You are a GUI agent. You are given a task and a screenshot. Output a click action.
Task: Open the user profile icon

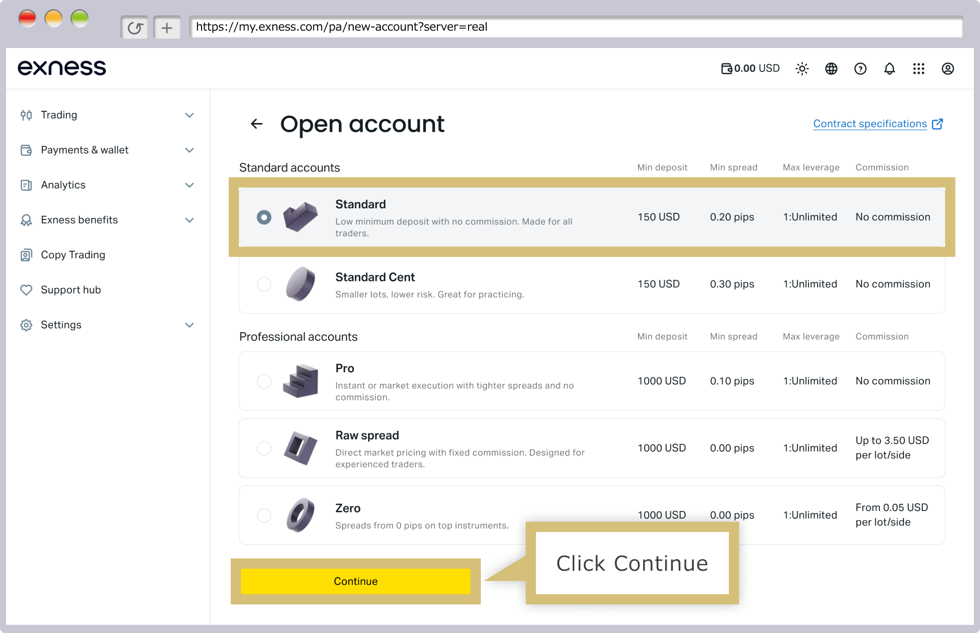pos(947,68)
